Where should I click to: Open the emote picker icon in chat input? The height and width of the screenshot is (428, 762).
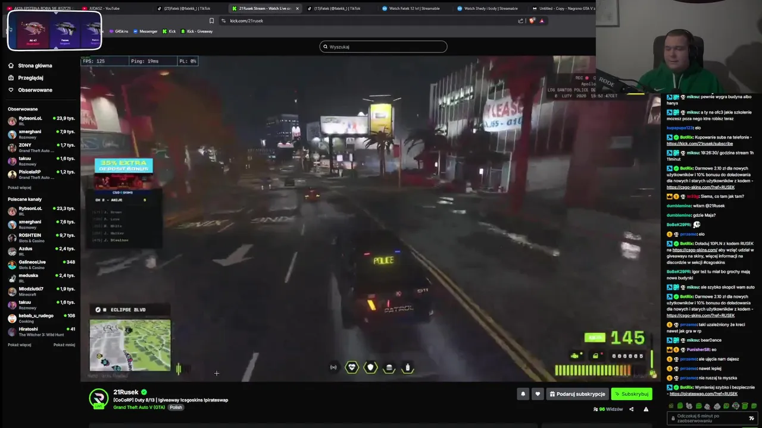[x=751, y=418]
